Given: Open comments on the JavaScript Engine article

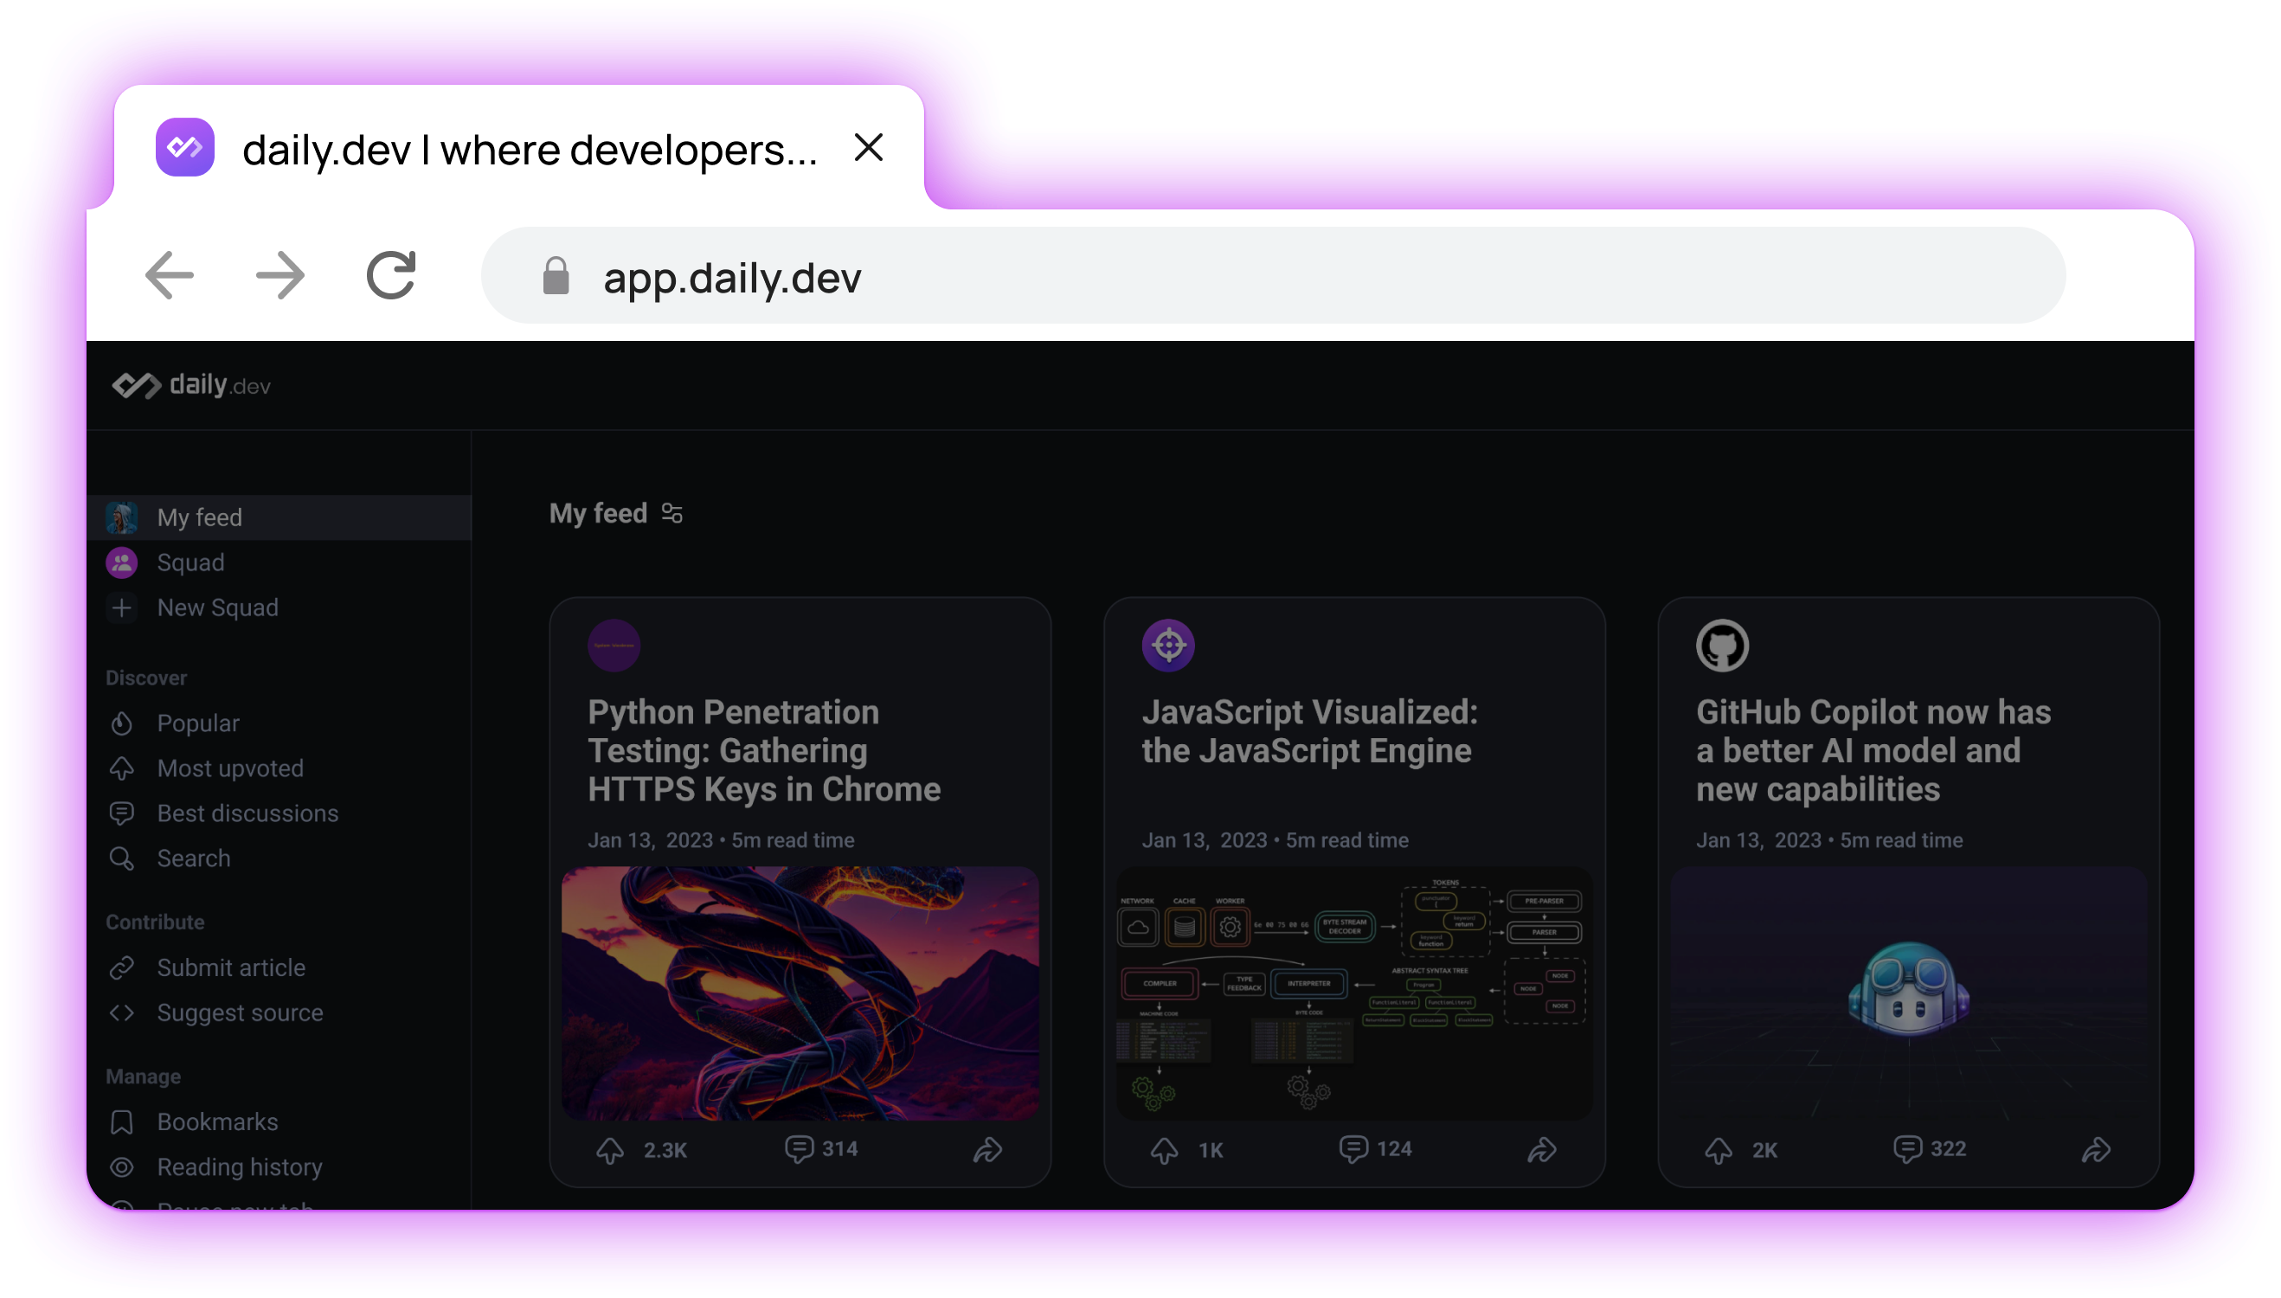Looking at the screenshot, I should (x=1353, y=1149).
